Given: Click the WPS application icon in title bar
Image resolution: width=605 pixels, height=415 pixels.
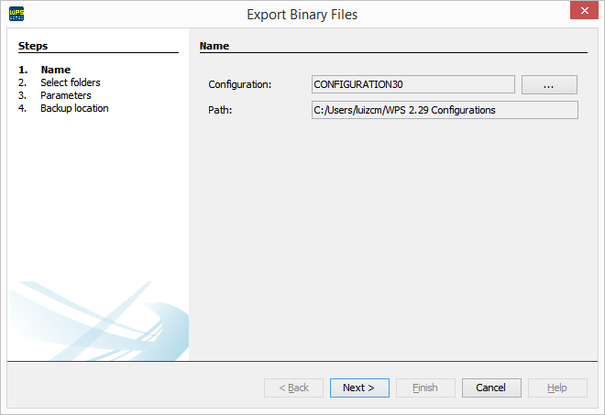Looking at the screenshot, I should pyautogui.click(x=16, y=15).
